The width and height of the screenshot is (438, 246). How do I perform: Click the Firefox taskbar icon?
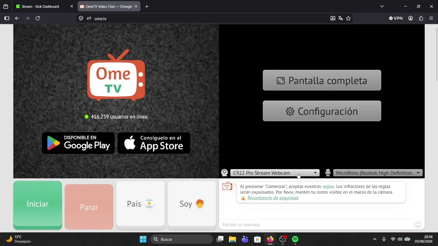point(270,239)
